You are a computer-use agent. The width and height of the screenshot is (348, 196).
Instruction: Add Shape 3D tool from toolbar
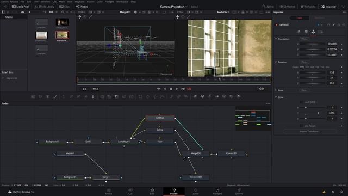202,96
